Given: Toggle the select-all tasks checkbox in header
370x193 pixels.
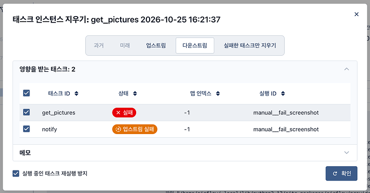Looking at the screenshot, I should point(26,93).
